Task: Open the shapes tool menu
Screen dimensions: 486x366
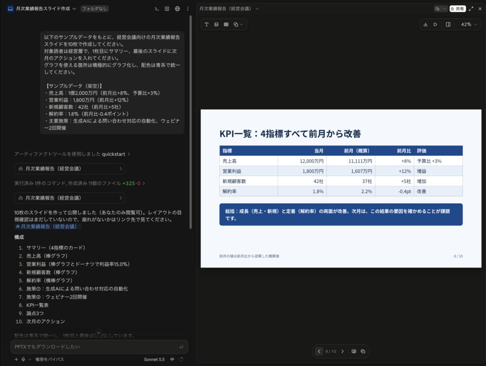Action: [x=238, y=25]
